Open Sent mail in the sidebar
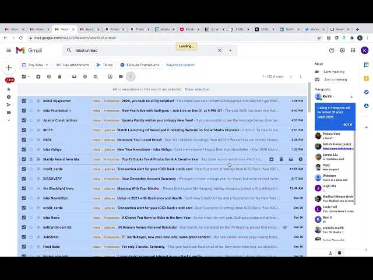The height and width of the screenshot is (280, 373). point(9,105)
